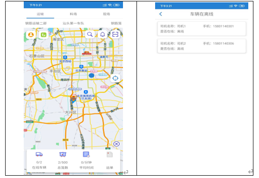Open the 司机1 driver card
This screenshot has width=259, height=178.
tap(202, 29)
